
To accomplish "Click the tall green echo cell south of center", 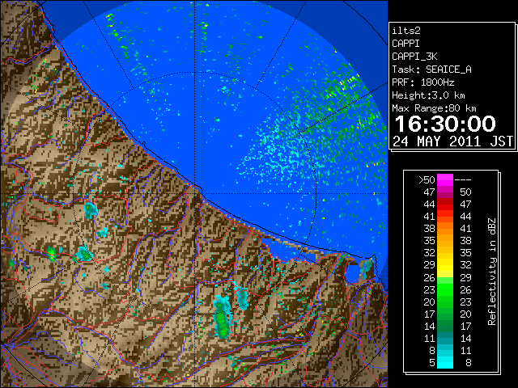I will [222, 318].
